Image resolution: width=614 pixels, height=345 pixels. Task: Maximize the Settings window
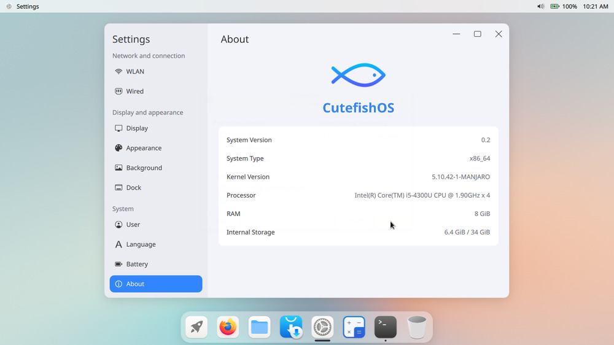(x=477, y=34)
